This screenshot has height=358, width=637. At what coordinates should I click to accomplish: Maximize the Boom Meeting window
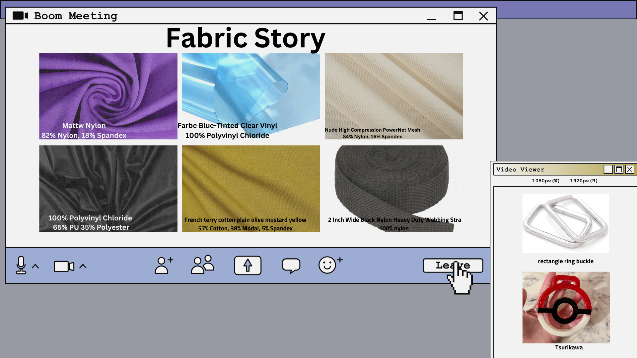point(458,16)
